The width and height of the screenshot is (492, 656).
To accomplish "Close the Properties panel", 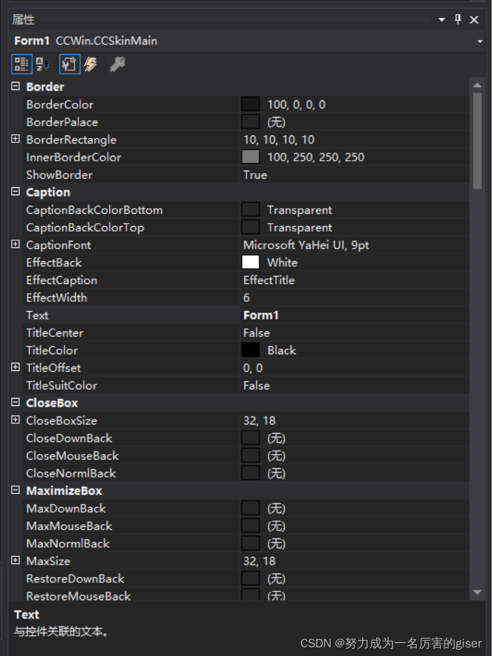I will coord(474,20).
